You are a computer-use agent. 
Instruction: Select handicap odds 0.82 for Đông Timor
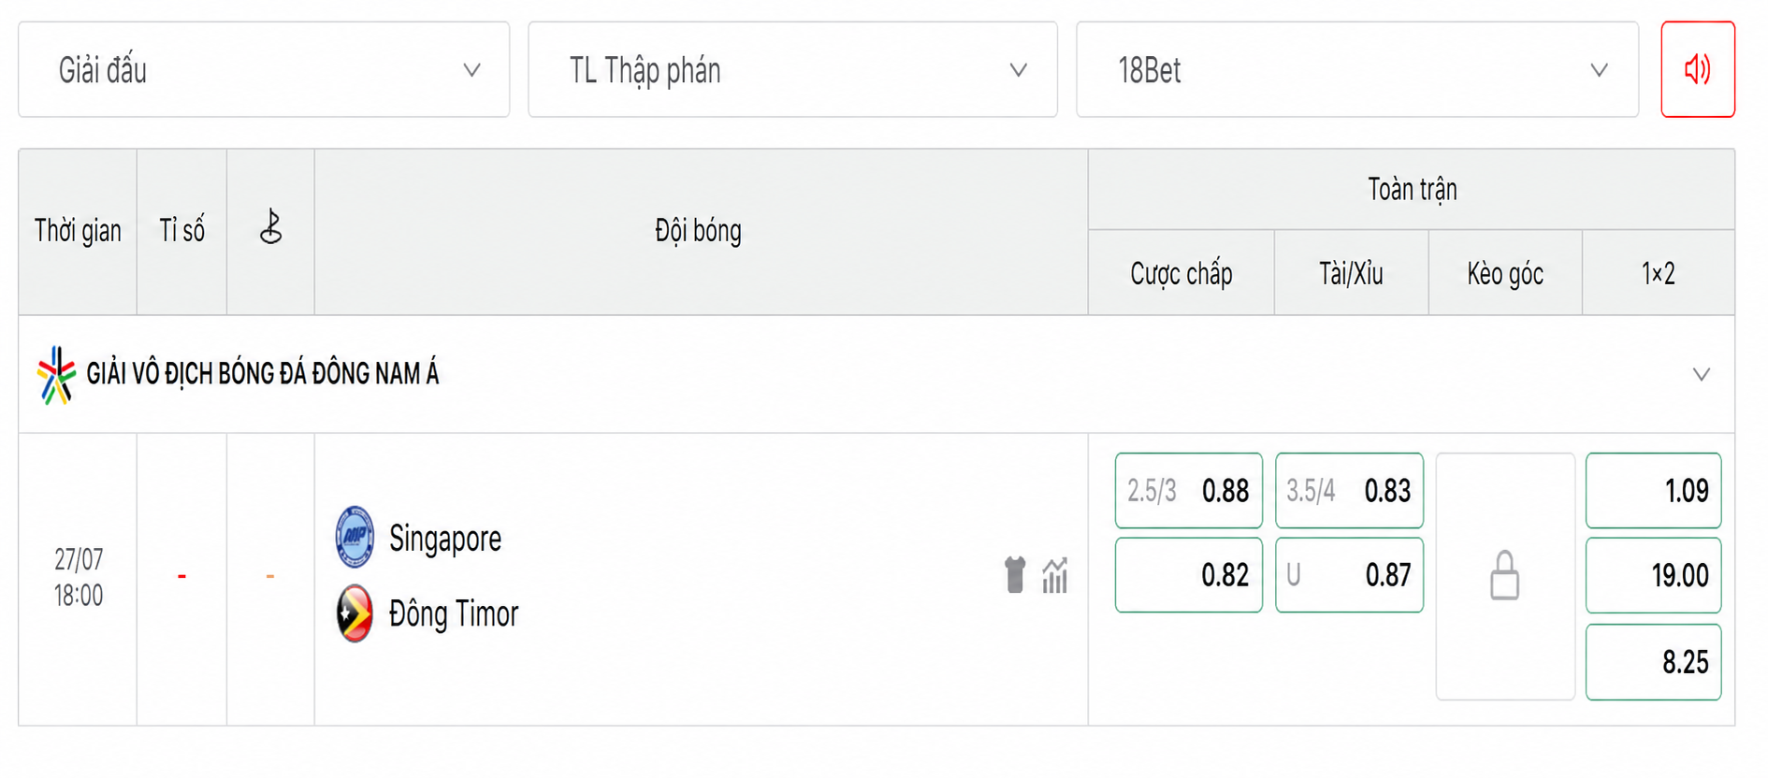click(1188, 575)
